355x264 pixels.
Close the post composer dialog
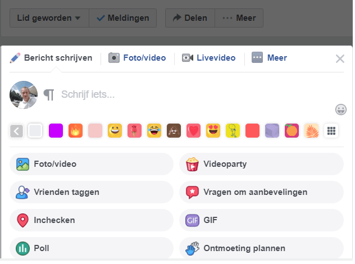point(340,59)
